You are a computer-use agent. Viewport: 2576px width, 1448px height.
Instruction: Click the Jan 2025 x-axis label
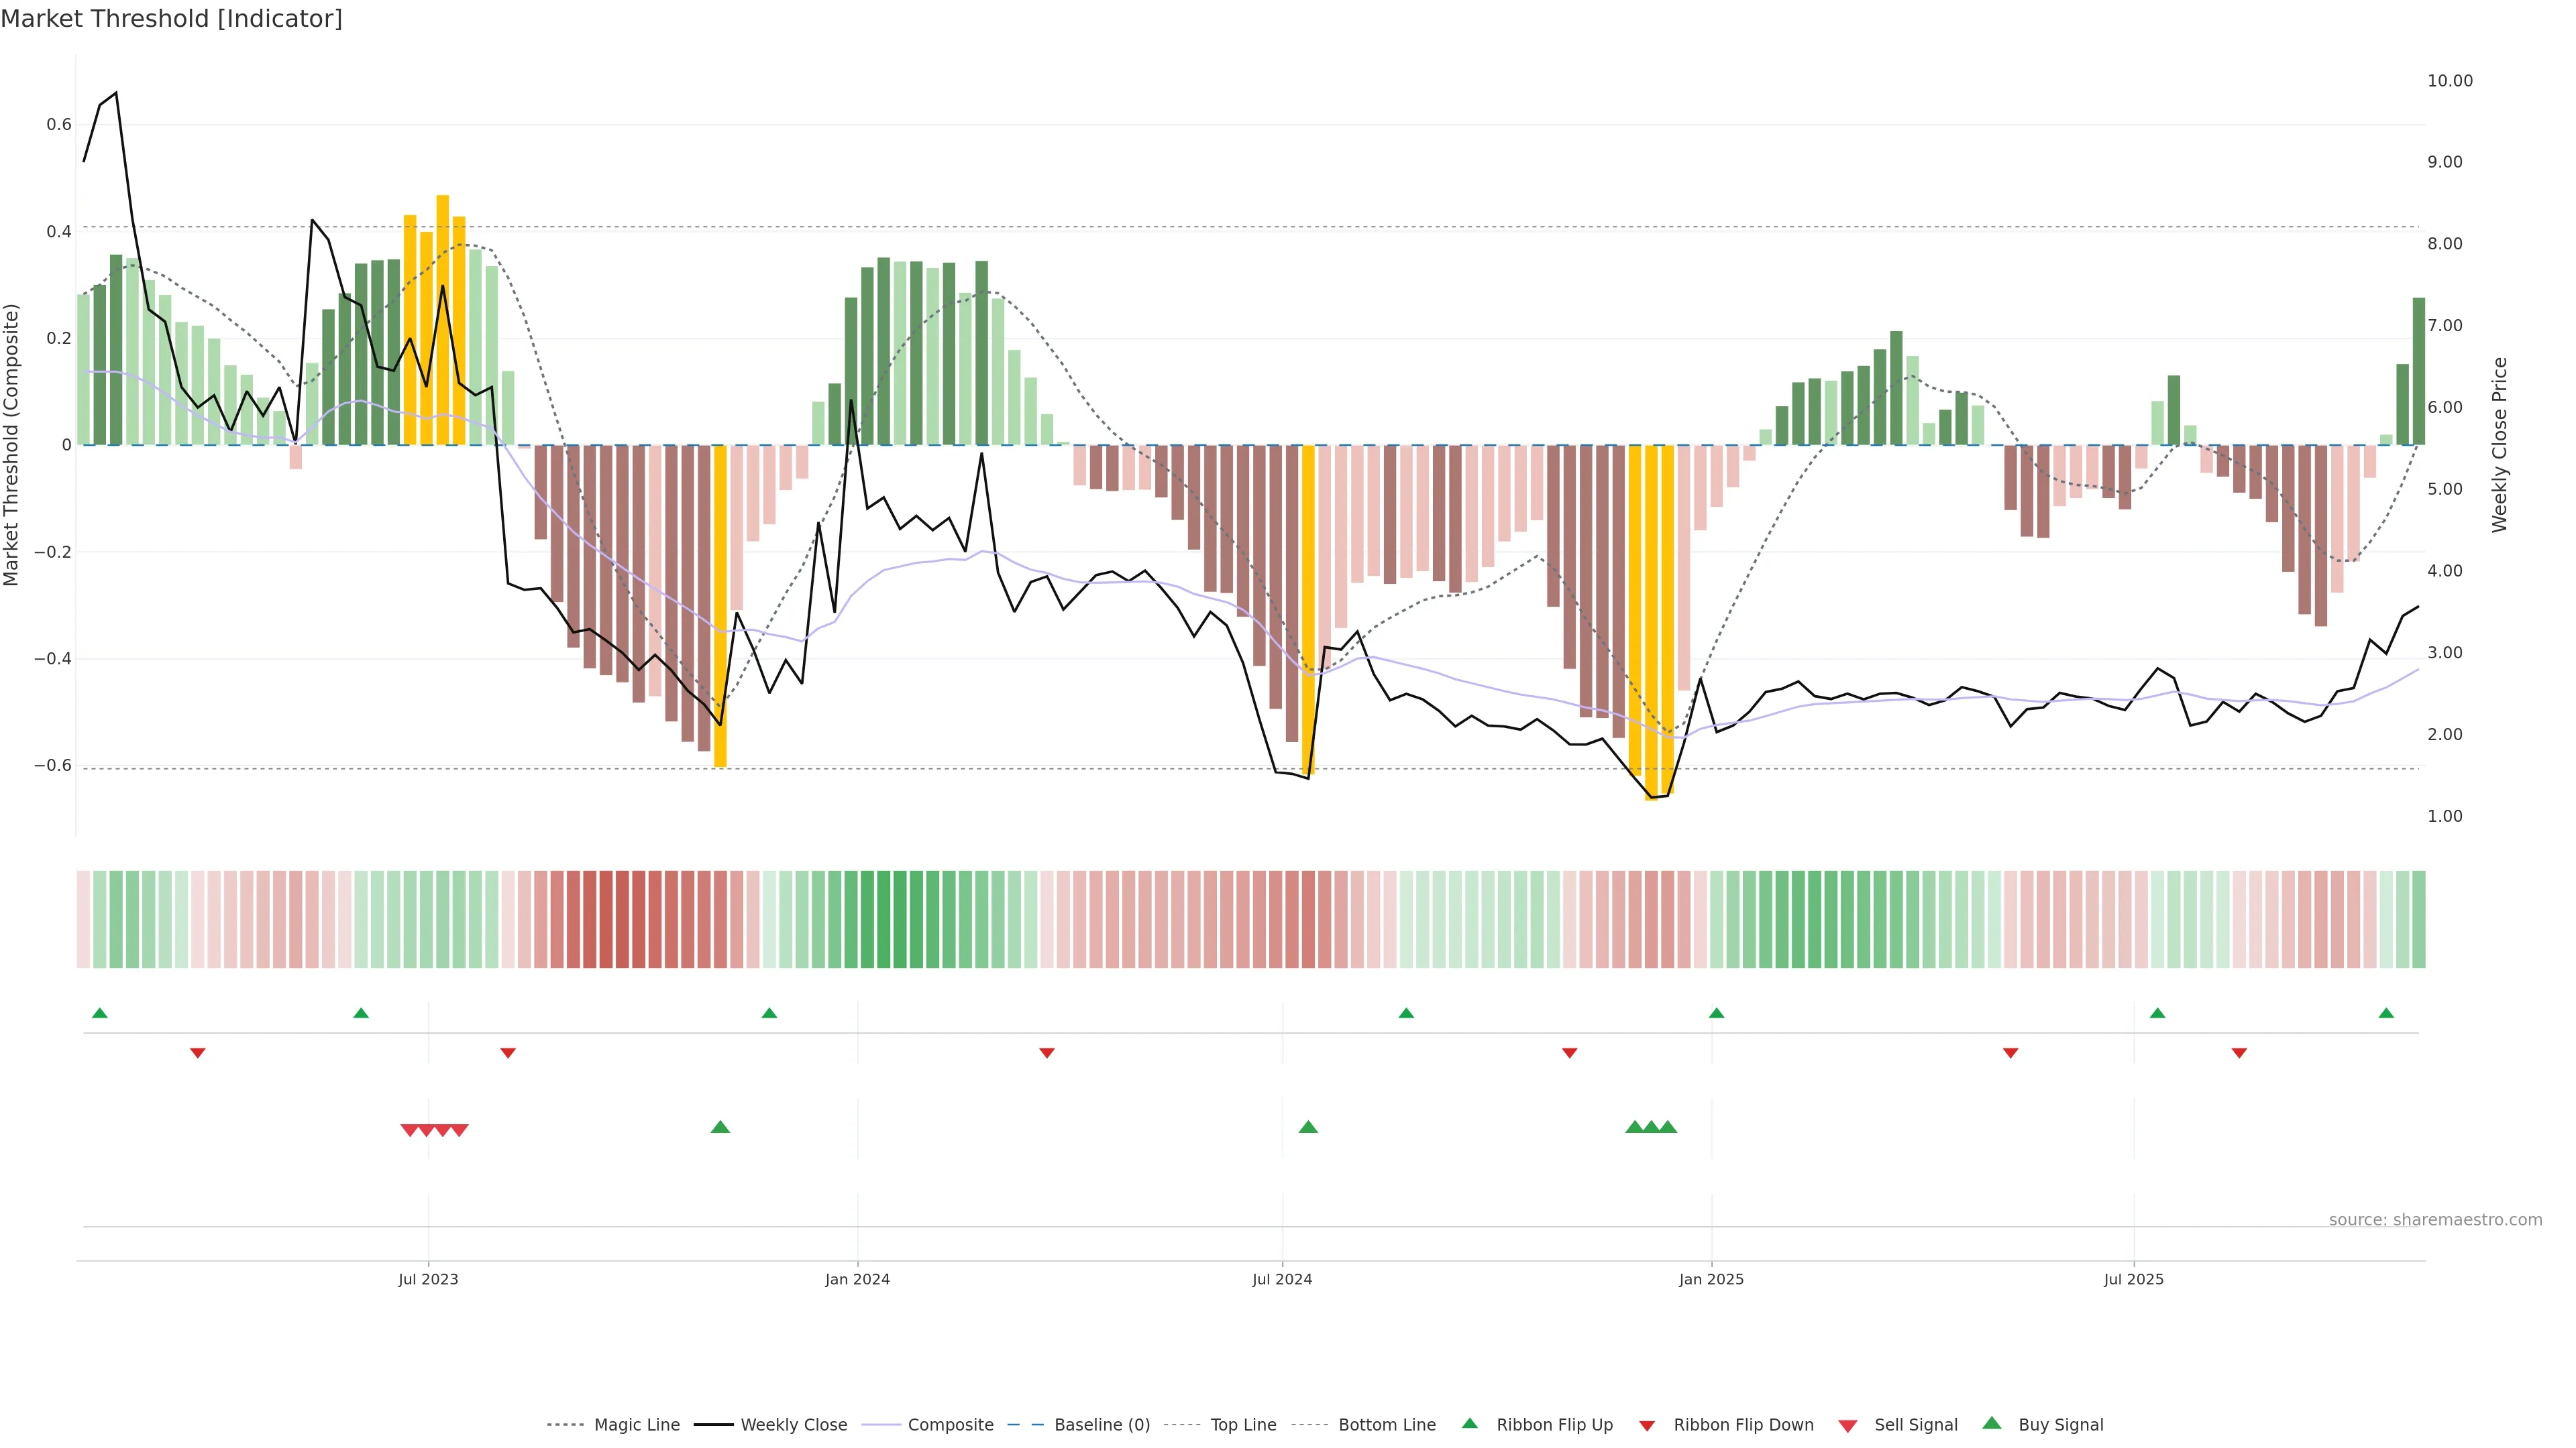click(x=1711, y=1279)
